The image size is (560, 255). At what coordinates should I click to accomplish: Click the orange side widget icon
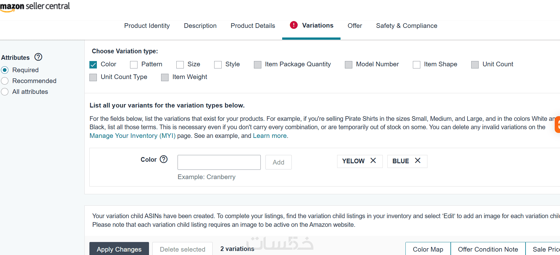pyautogui.click(x=558, y=125)
